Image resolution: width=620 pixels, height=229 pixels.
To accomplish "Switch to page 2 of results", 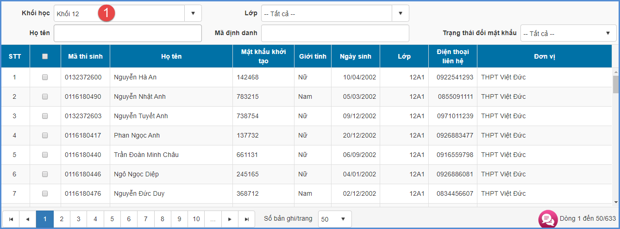I will [62, 219].
